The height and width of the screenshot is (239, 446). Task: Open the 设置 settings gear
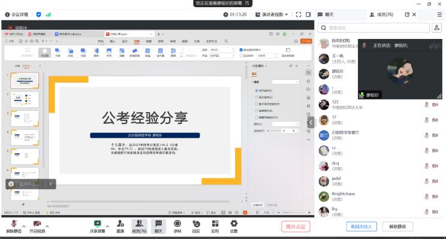(x=234, y=226)
